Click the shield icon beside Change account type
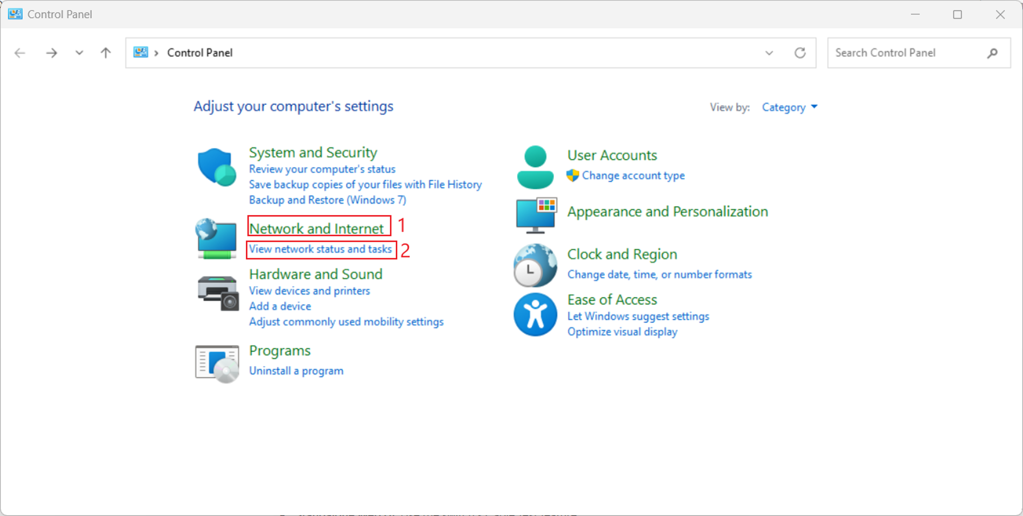Image resolution: width=1023 pixels, height=516 pixels. 573,175
